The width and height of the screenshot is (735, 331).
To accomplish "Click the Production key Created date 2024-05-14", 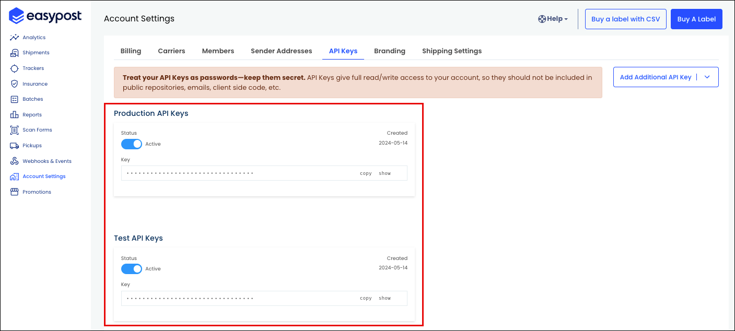I will tap(393, 143).
